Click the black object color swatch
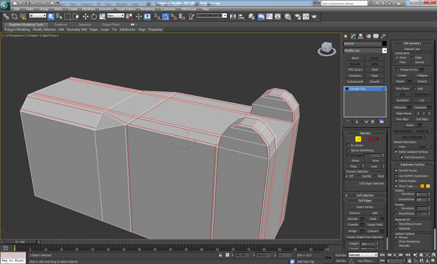 click(x=384, y=44)
